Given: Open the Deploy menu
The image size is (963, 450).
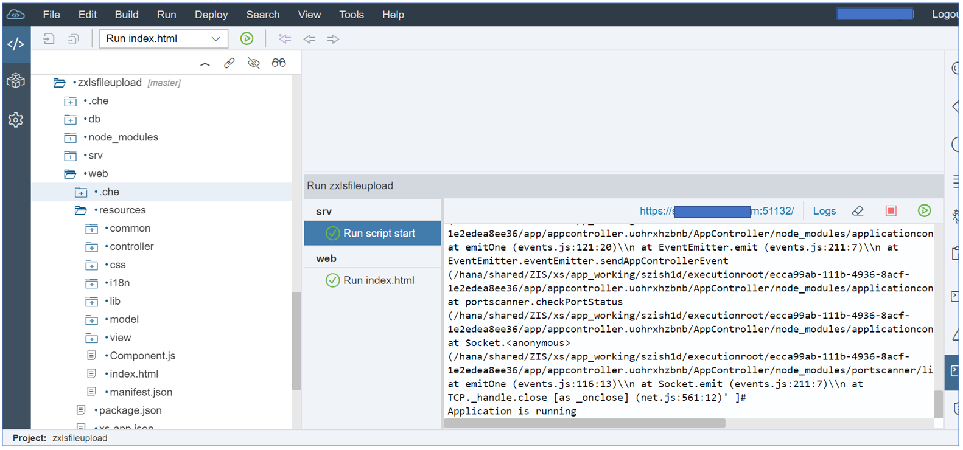Looking at the screenshot, I should coord(211,15).
